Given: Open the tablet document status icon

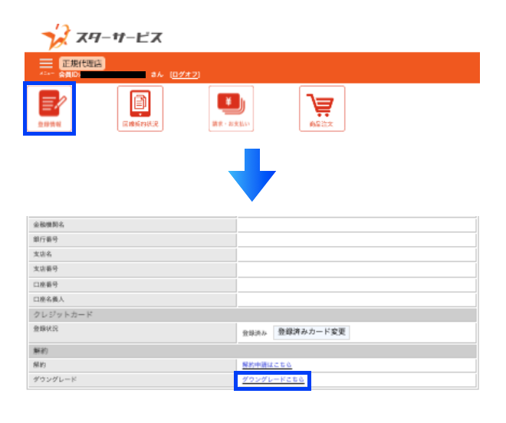Looking at the screenshot, I should [x=140, y=108].
